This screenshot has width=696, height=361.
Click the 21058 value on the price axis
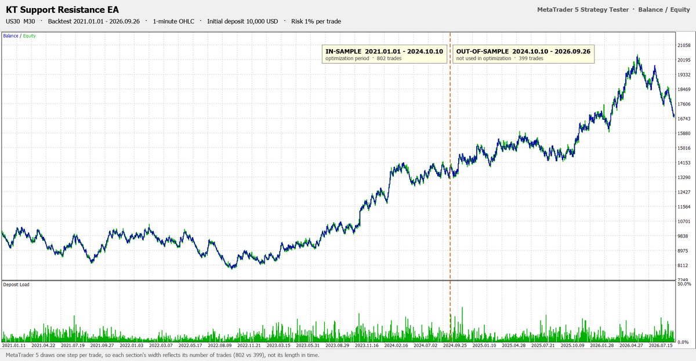[x=683, y=45]
